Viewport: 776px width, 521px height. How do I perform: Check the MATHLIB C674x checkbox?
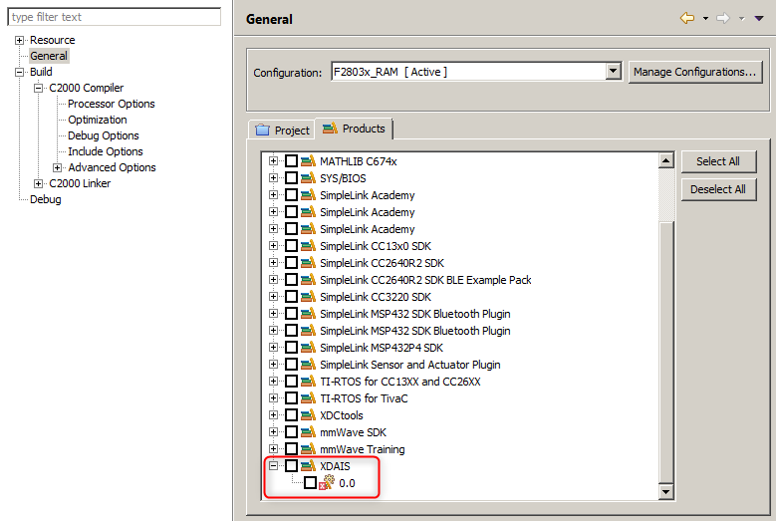coord(291,160)
